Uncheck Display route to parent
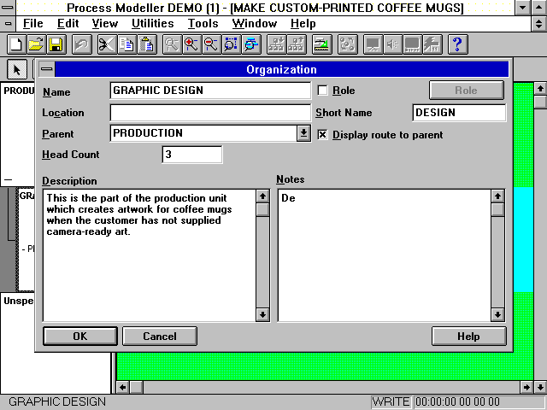This screenshot has width=547, height=410. (x=323, y=134)
